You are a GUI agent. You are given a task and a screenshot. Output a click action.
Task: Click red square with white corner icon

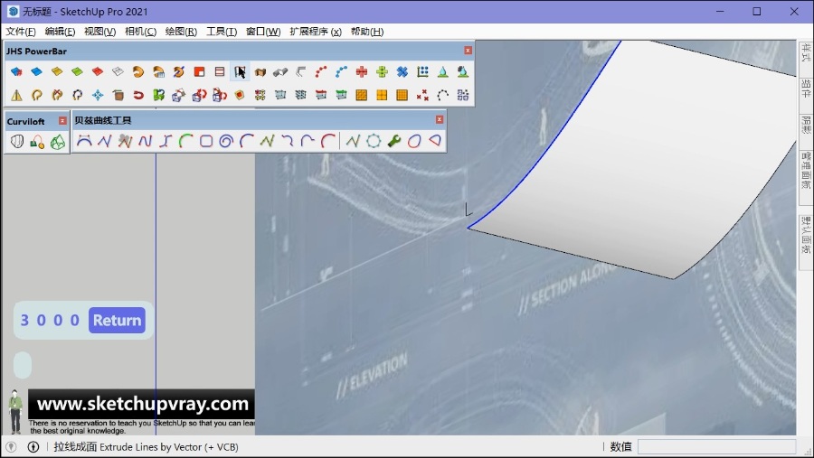click(199, 71)
